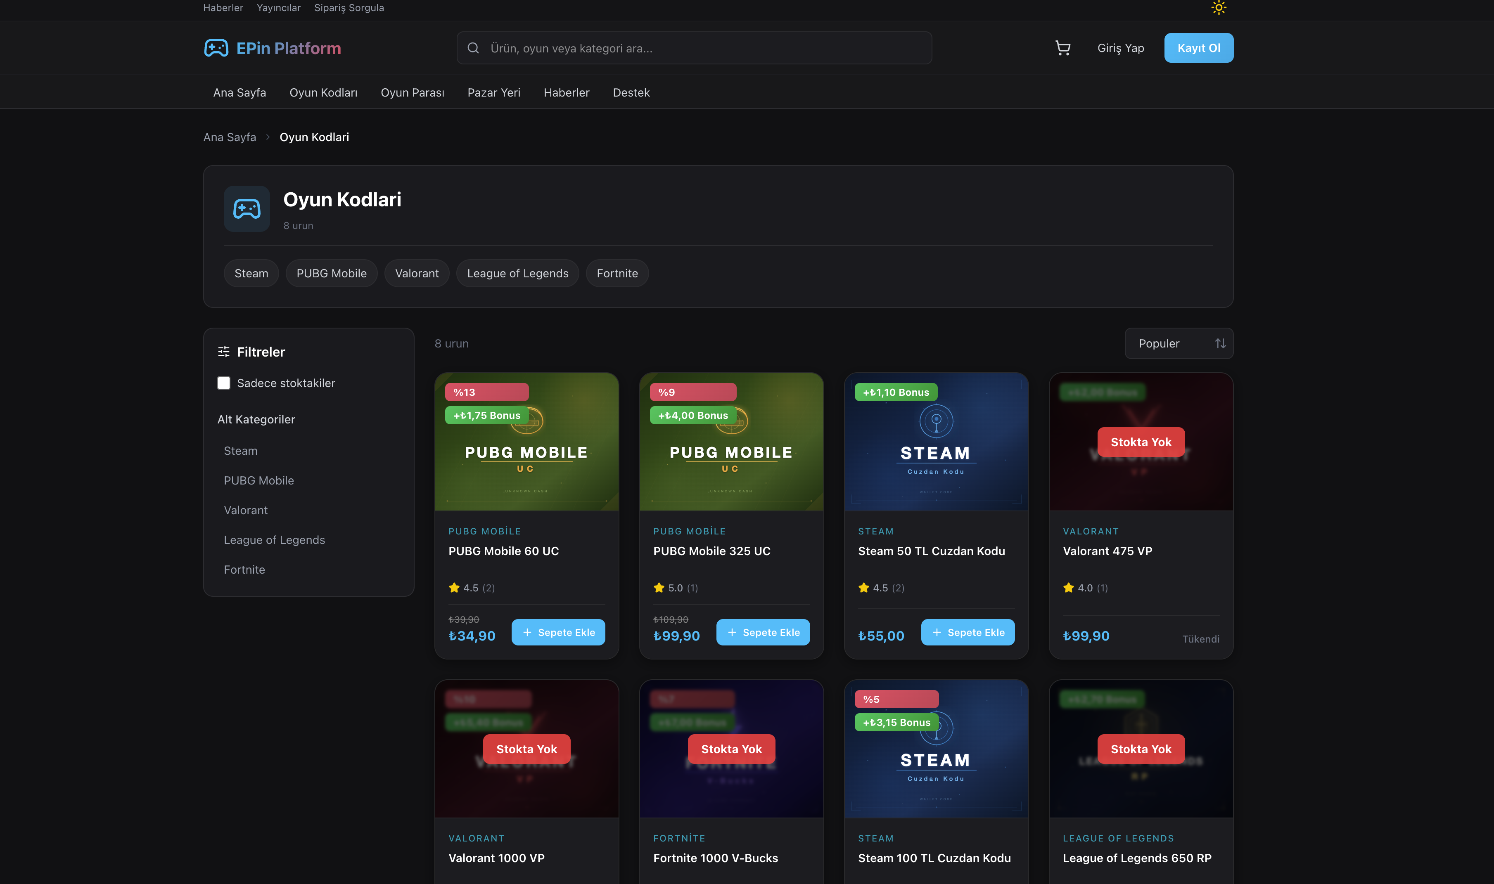
Task: Click the Oyun Kodlari controller category icon
Action: [x=247, y=208]
